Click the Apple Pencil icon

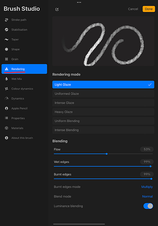[7, 108]
